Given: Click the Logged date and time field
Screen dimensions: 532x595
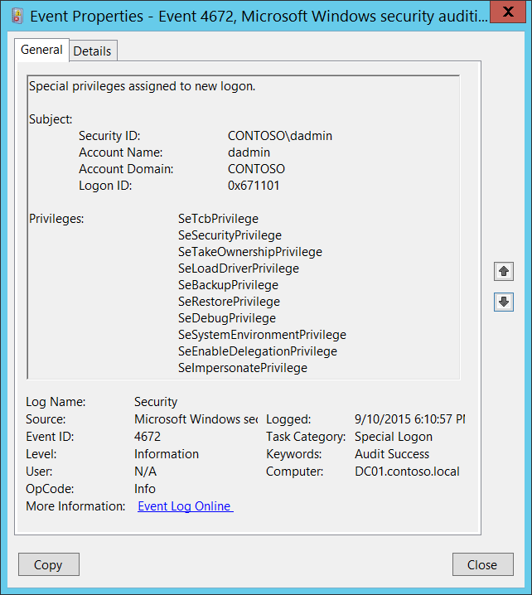Looking at the screenshot, I should 410,419.
